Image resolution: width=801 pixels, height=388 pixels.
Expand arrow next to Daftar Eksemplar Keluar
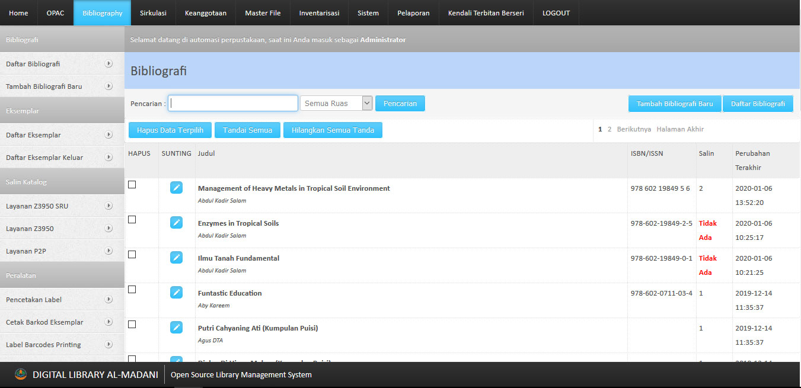[x=108, y=158]
